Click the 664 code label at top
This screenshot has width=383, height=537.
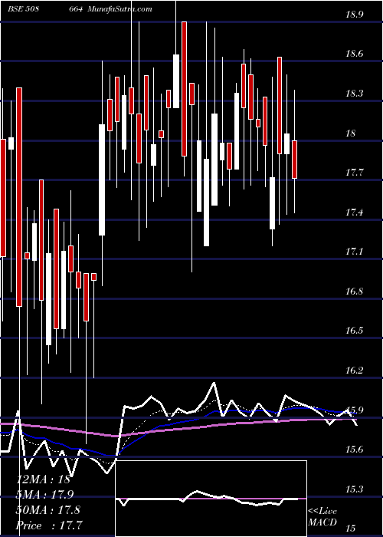point(77,9)
